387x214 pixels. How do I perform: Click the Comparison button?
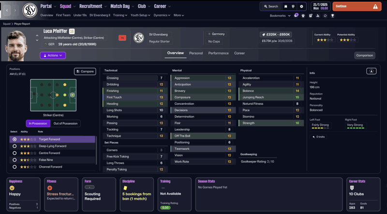[365, 56]
